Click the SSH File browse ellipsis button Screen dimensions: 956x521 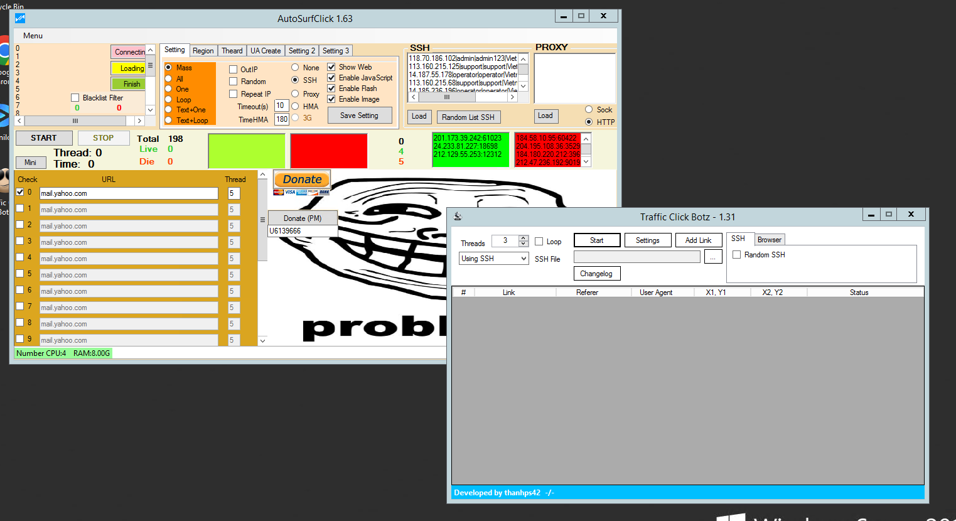pos(713,257)
